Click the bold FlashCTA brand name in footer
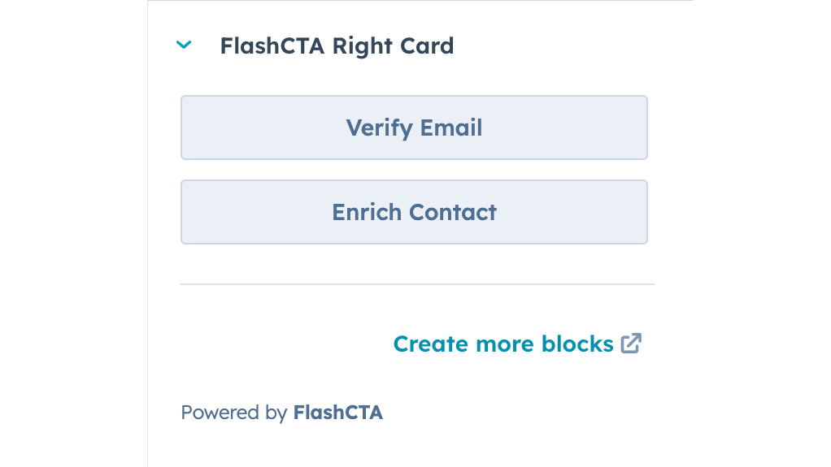This screenshot has height=467, width=831. (337, 413)
